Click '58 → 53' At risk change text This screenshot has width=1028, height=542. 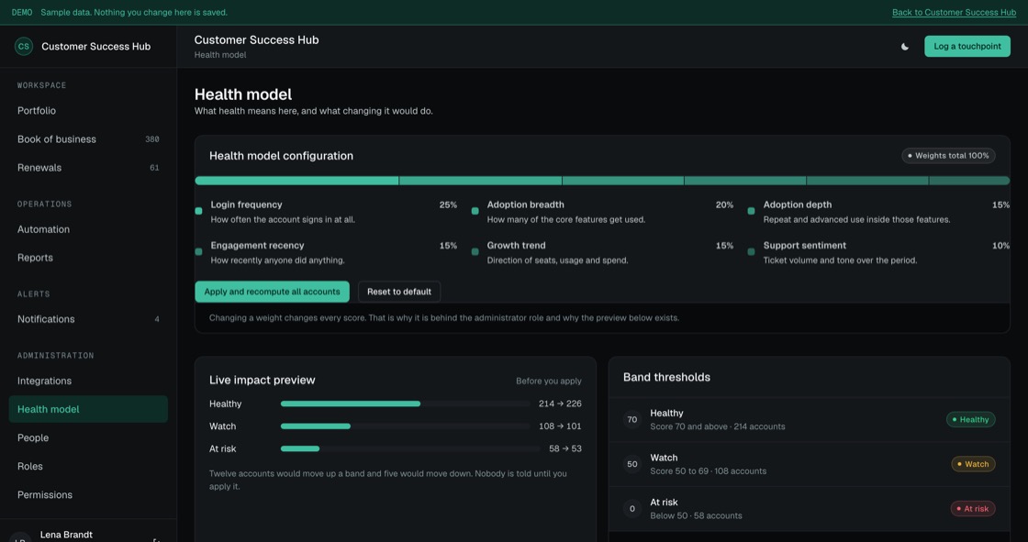565,449
